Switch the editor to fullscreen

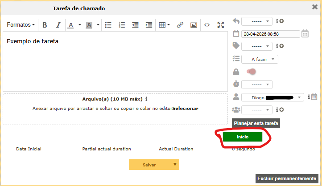221,25
